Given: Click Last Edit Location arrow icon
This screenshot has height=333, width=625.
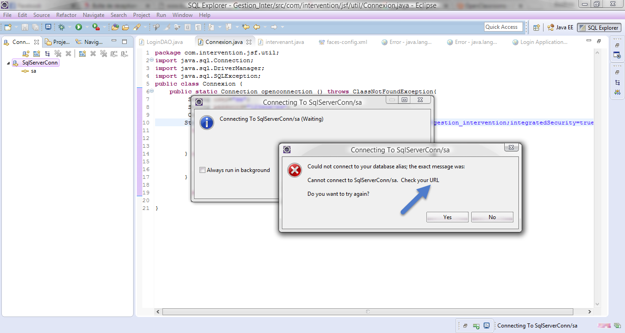Looking at the screenshot, I should pos(246,27).
